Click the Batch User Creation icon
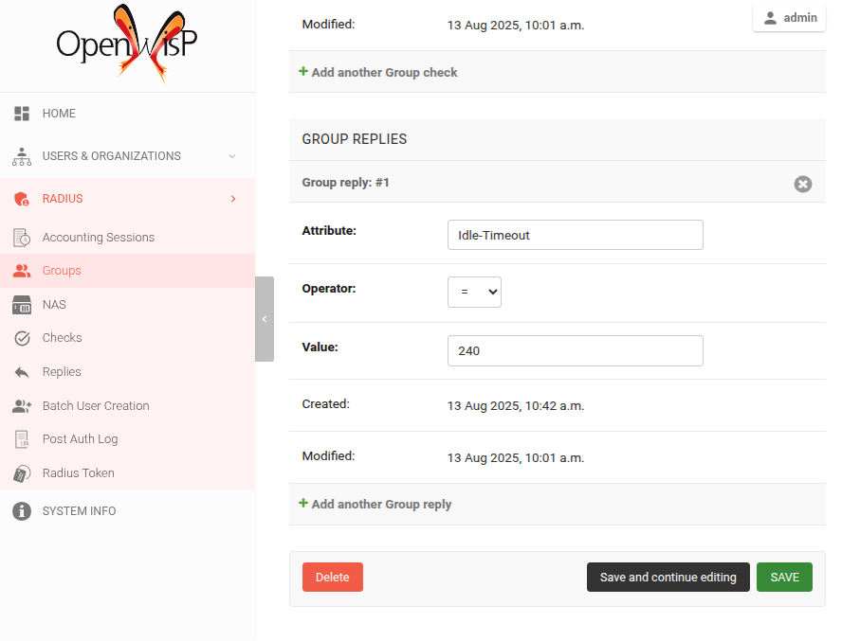 [22, 406]
